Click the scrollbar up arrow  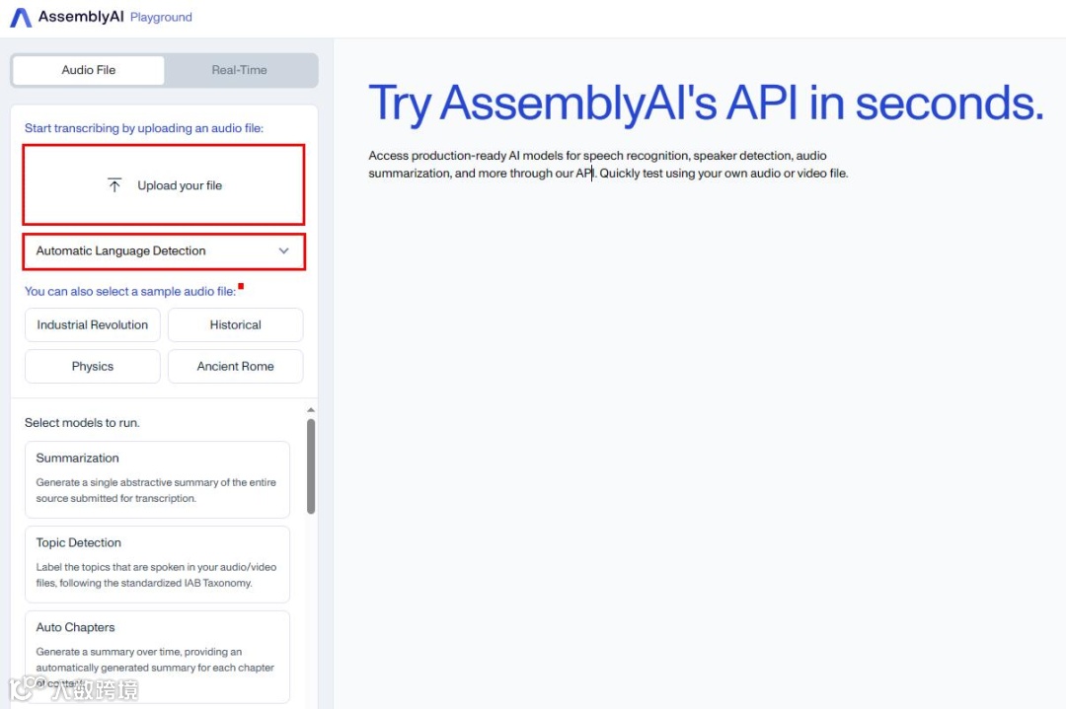coord(311,410)
